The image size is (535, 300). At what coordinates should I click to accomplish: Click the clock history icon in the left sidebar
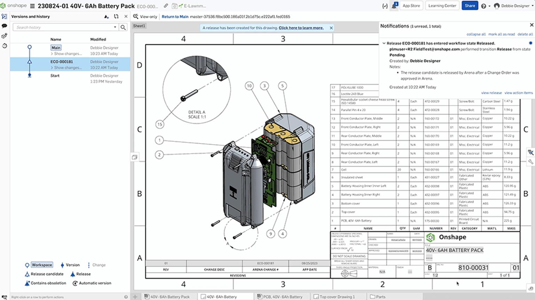(x=5, y=46)
